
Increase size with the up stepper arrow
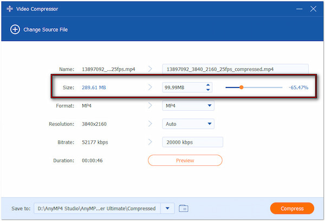point(208,84)
